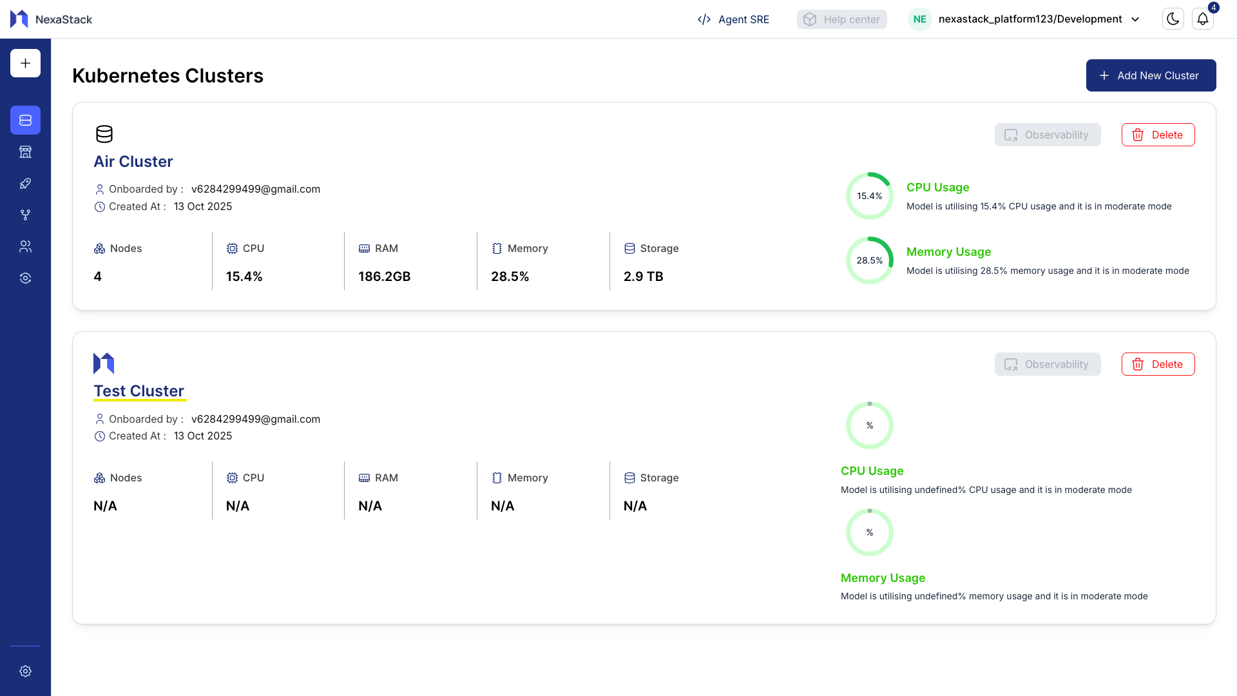Open notifications showing 4 unread alerts

[1203, 19]
